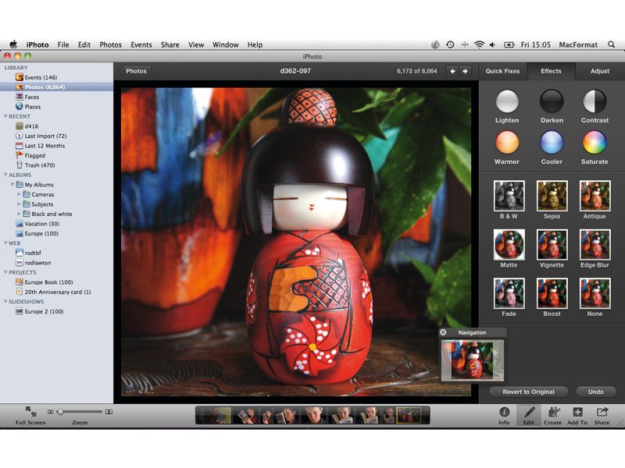Image resolution: width=625 pixels, height=468 pixels.
Task: Collapse the SLIDESHOWS section triangle
Action: pyautogui.click(x=5, y=302)
